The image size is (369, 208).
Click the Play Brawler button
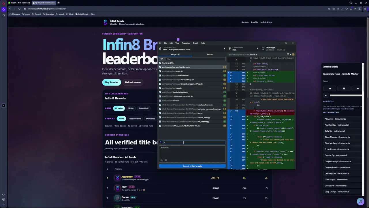112,82
